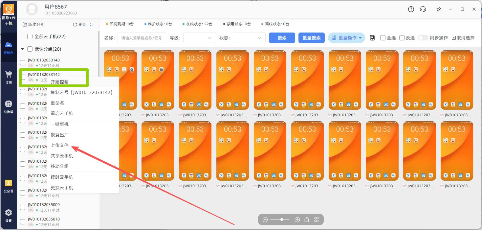Click the phone screen icon beside 批量操作

click(x=372, y=38)
